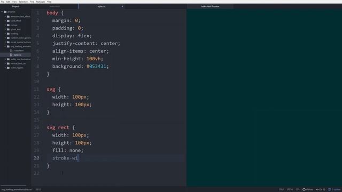Click line number 16 in the gutter
This screenshot has height=192, width=342.
pos(37,127)
